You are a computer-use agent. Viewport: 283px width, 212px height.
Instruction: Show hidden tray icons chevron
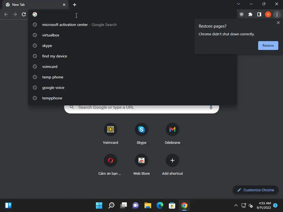tap(236, 205)
